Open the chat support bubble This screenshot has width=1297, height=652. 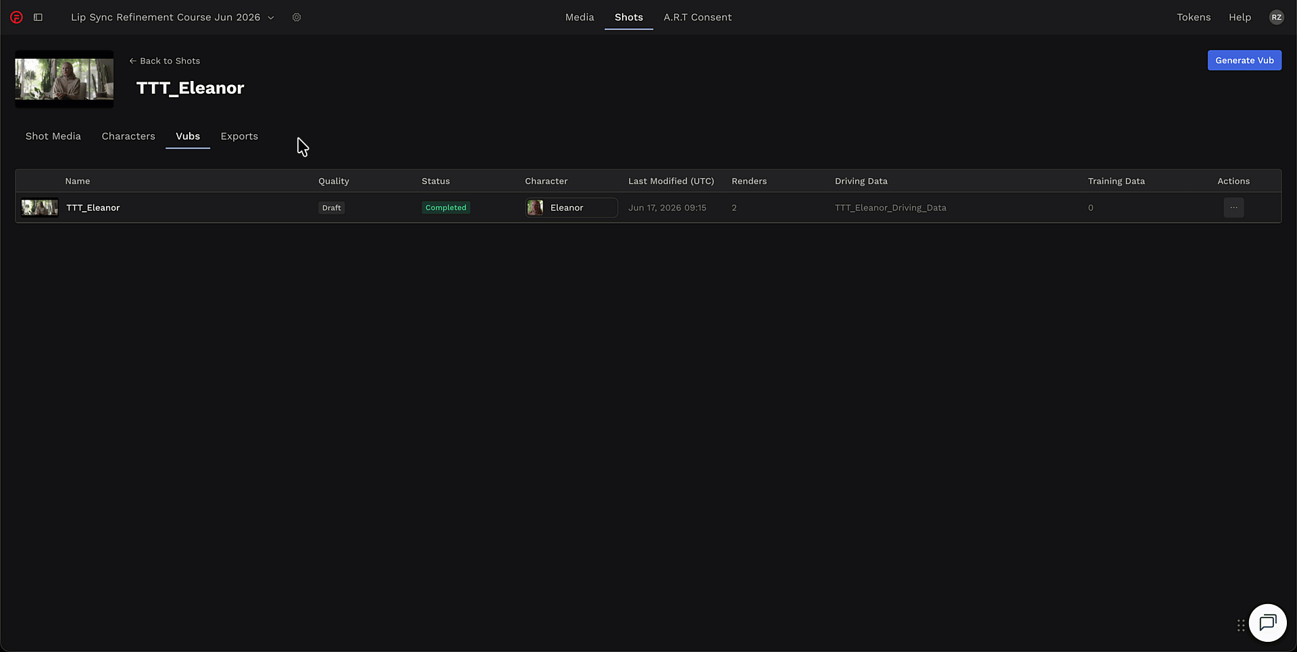coord(1267,622)
